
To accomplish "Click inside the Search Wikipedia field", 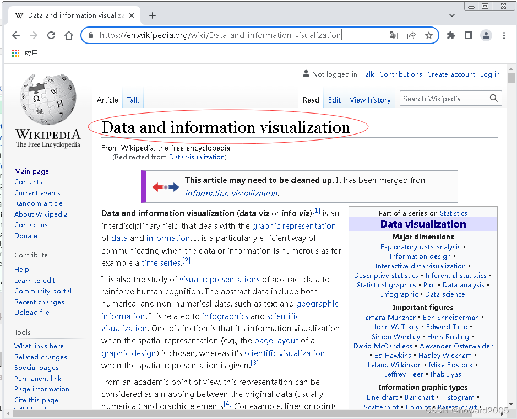I will coord(445,98).
